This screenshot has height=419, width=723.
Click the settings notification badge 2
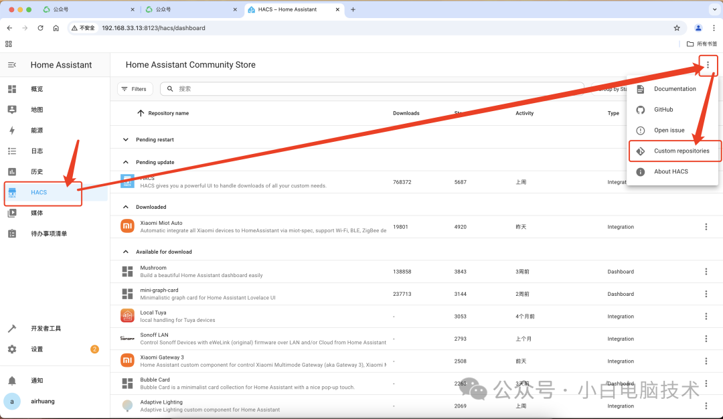[94, 349]
